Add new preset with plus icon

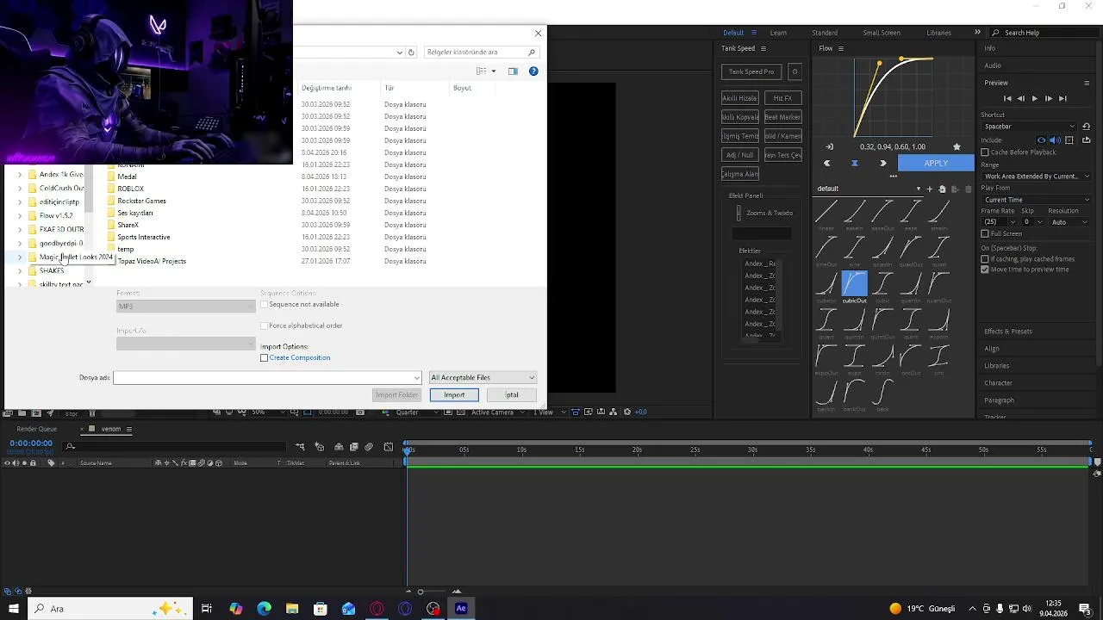tap(929, 189)
